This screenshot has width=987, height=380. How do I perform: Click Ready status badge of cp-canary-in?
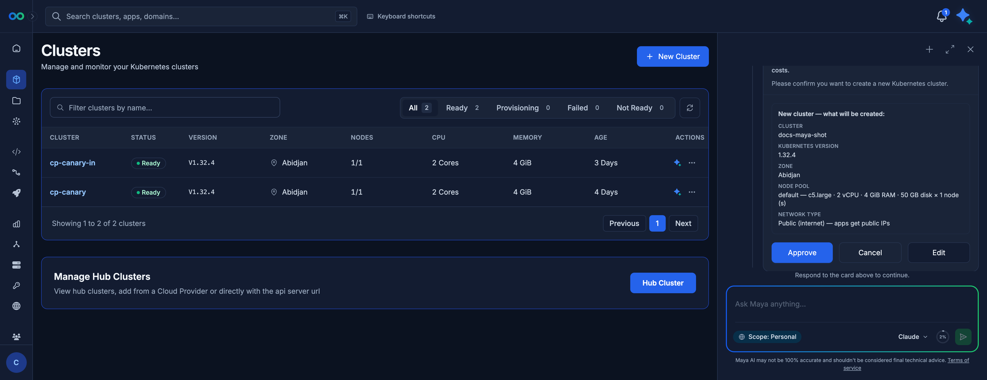148,163
